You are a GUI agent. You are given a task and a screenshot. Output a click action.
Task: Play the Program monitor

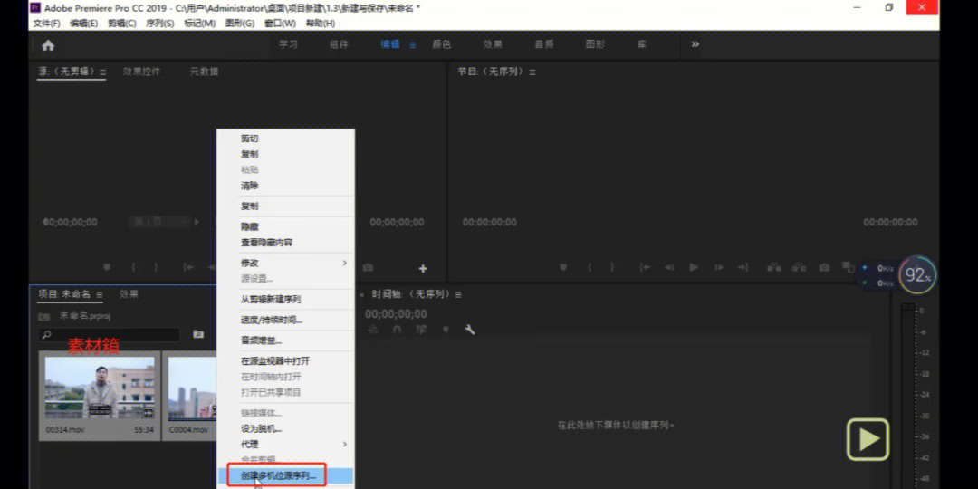pyautogui.click(x=694, y=267)
